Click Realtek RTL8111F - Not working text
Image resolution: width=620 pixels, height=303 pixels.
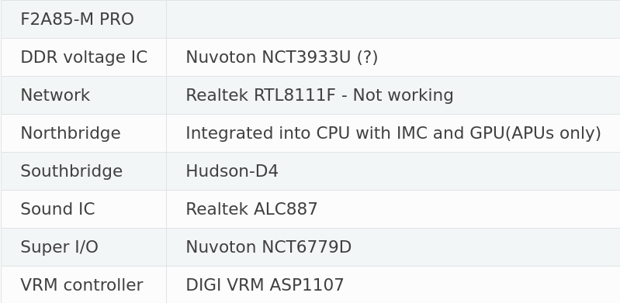click(320, 95)
